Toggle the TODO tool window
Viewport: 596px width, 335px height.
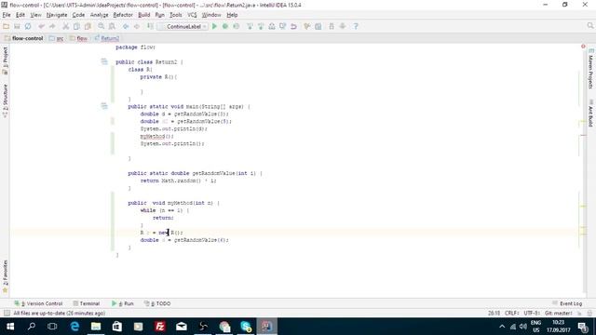(x=157, y=303)
